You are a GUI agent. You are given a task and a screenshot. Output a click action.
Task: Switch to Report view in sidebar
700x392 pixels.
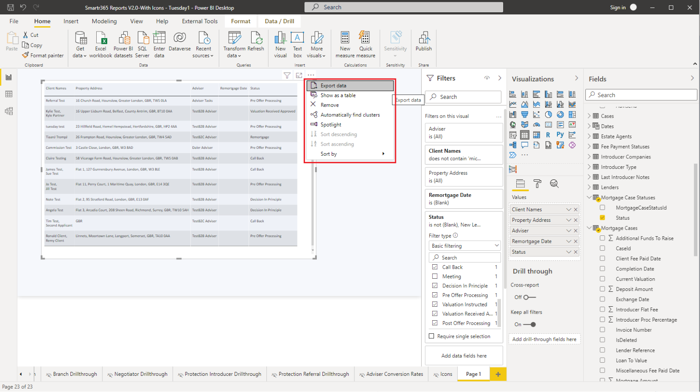tap(9, 77)
